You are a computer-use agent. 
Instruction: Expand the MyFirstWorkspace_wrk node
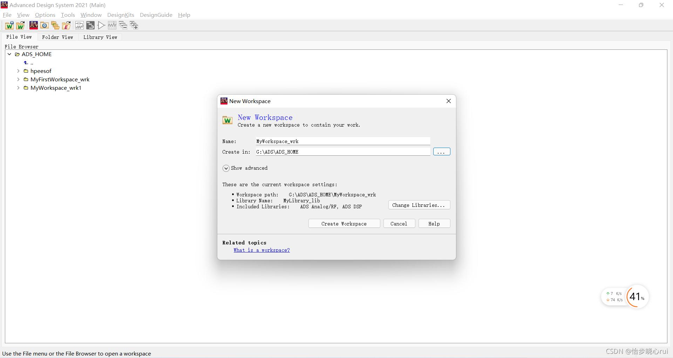pyautogui.click(x=18, y=79)
